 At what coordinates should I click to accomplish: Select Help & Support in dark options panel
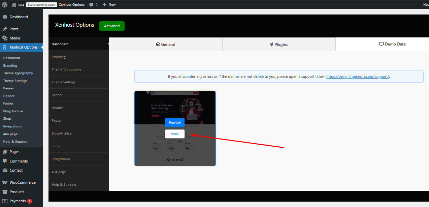coord(79,185)
